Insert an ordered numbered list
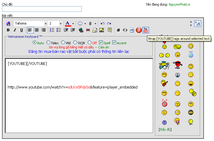The height and width of the screenshot is (141, 214). 52,30
